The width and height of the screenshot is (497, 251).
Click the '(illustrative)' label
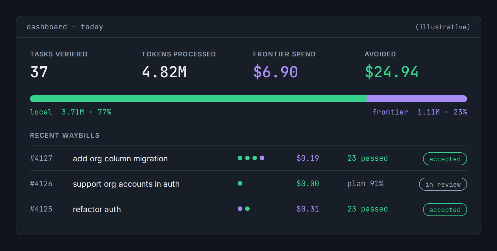pyautogui.click(x=443, y=27)
